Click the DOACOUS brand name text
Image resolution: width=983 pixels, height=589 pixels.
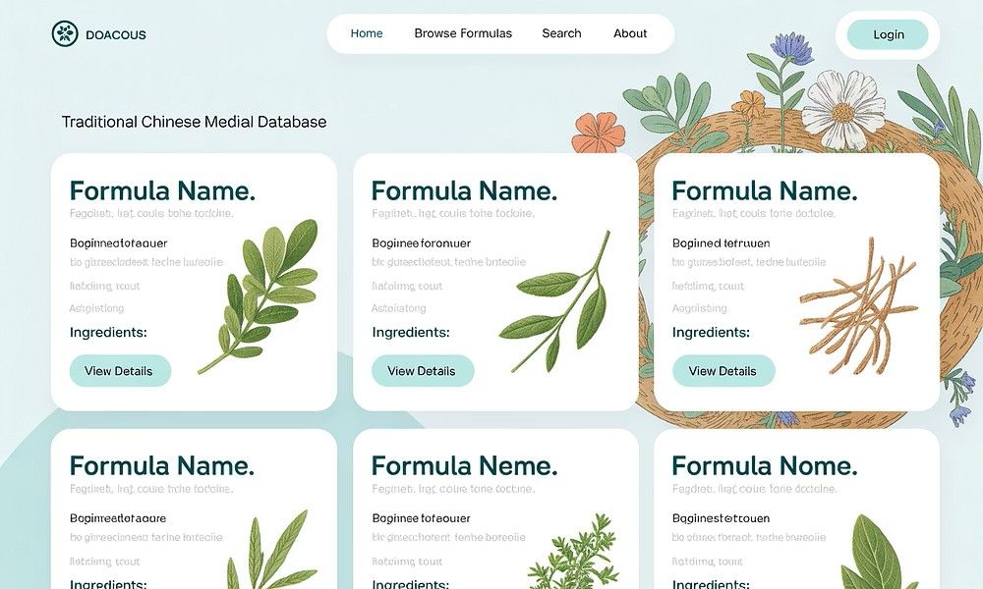click(116, 35)
